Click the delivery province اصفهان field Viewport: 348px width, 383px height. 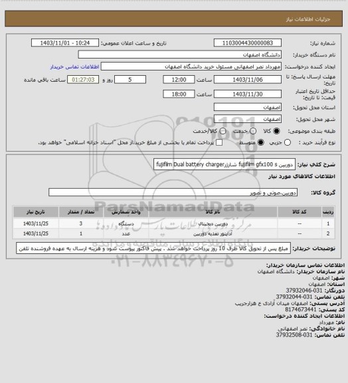pyautogui.click(x=248, y=107)
